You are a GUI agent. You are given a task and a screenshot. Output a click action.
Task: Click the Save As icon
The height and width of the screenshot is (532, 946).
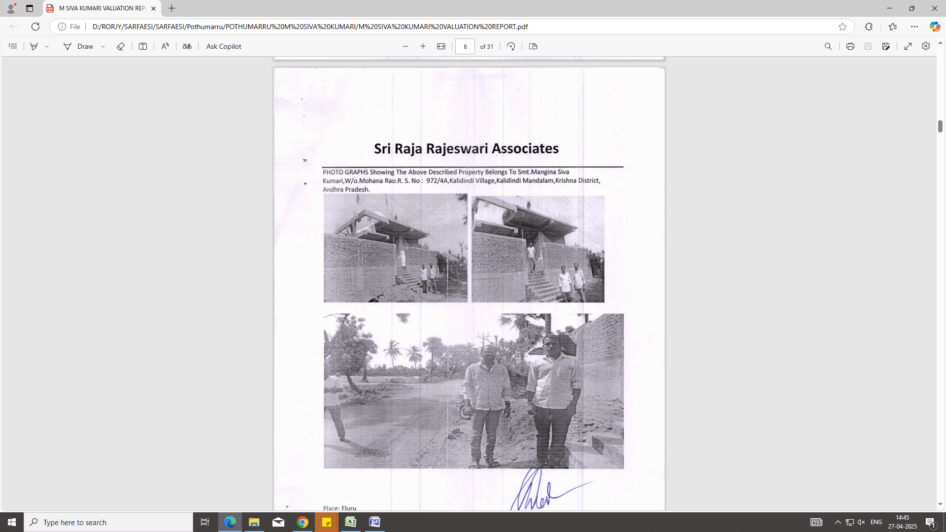(x=886, y=46)
